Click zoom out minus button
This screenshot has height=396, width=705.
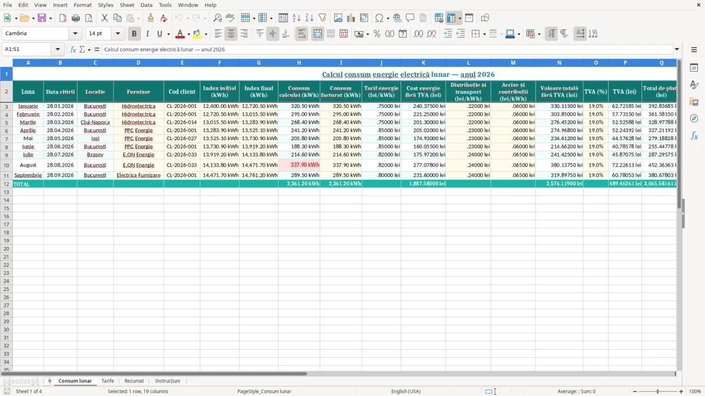click(x=635, y=391)
